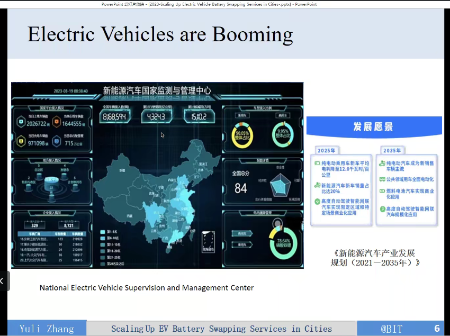Click the slide number 6 in footer
Image resolution: width=450 pixels, height=336 pixels.
(x=437, y=329)
